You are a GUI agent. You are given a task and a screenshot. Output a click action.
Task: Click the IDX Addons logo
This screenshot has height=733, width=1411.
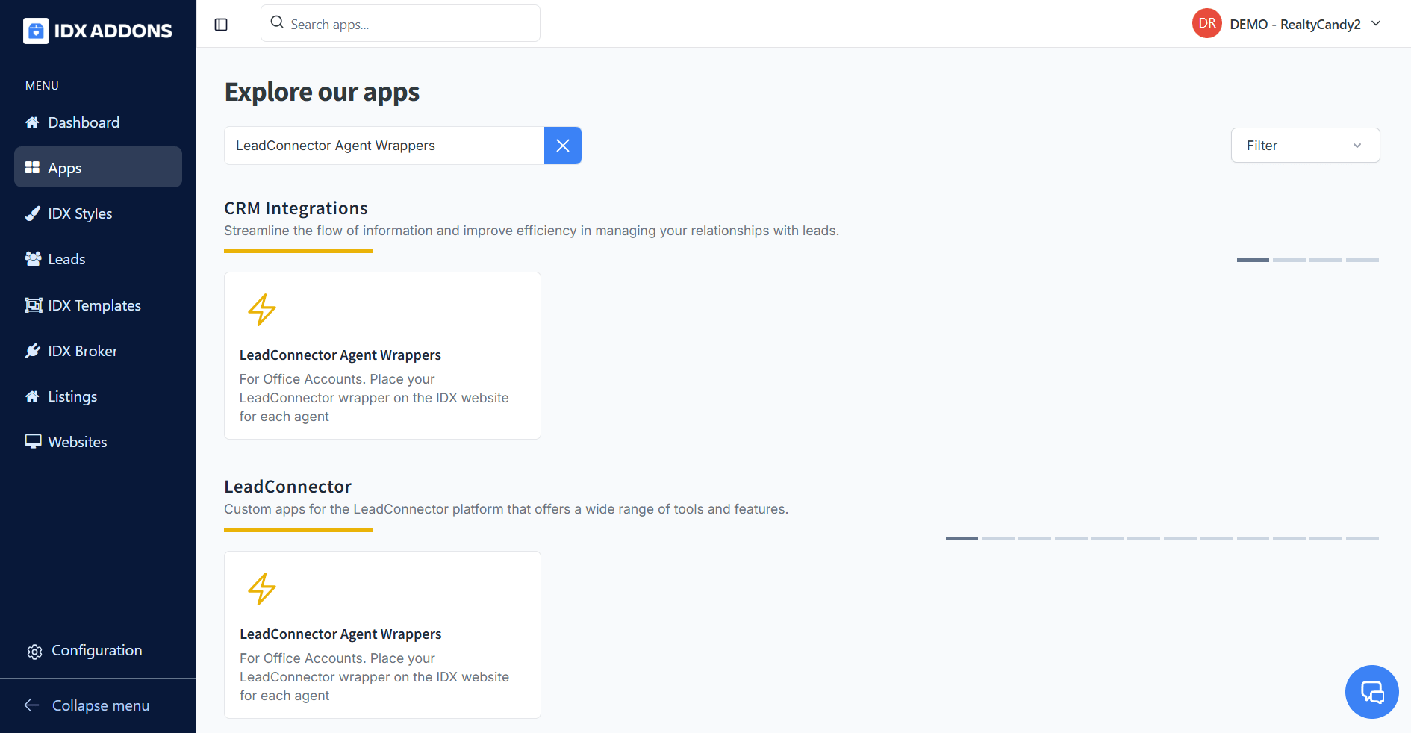[98, 31]
